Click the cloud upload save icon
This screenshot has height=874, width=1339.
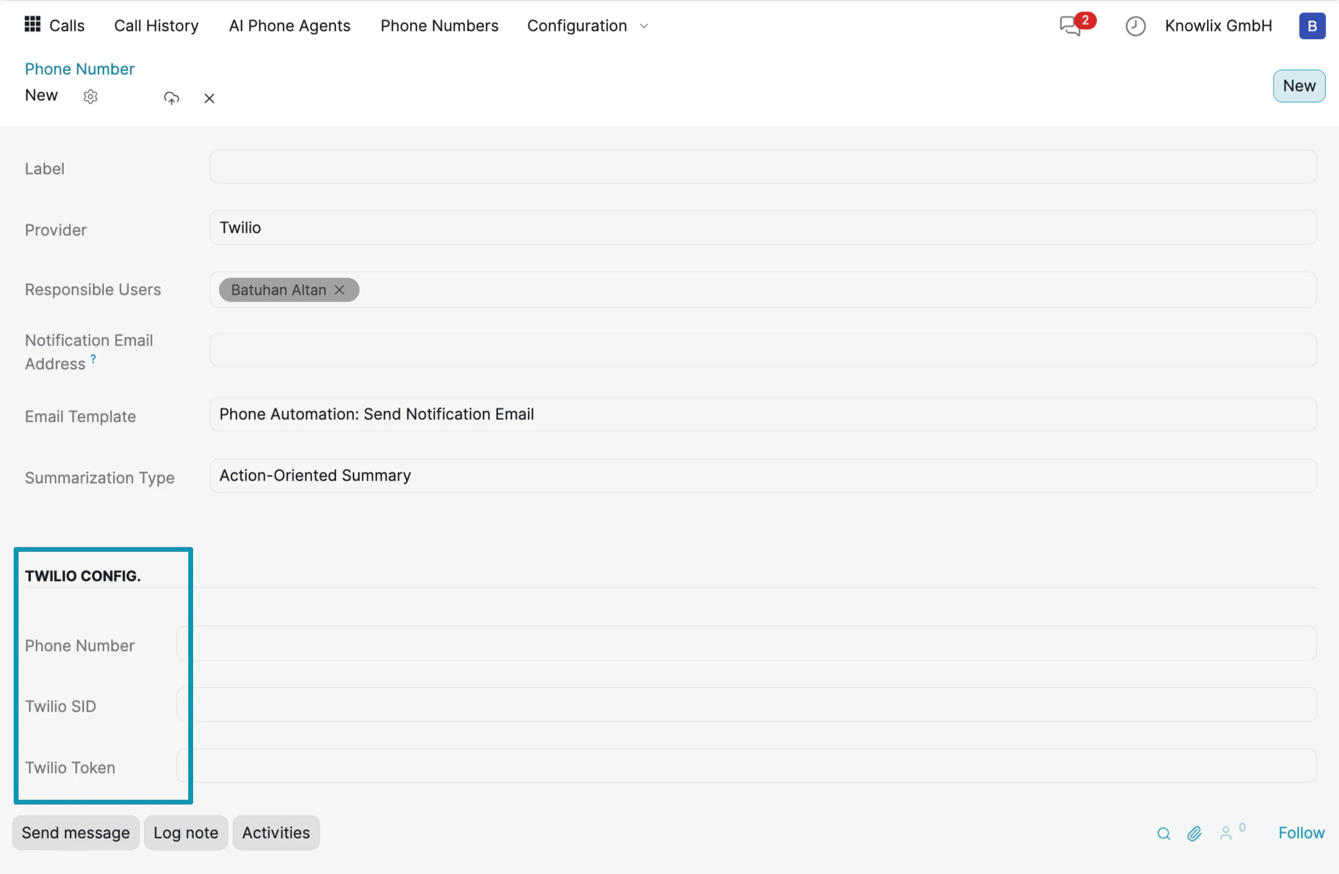[171, 98]
